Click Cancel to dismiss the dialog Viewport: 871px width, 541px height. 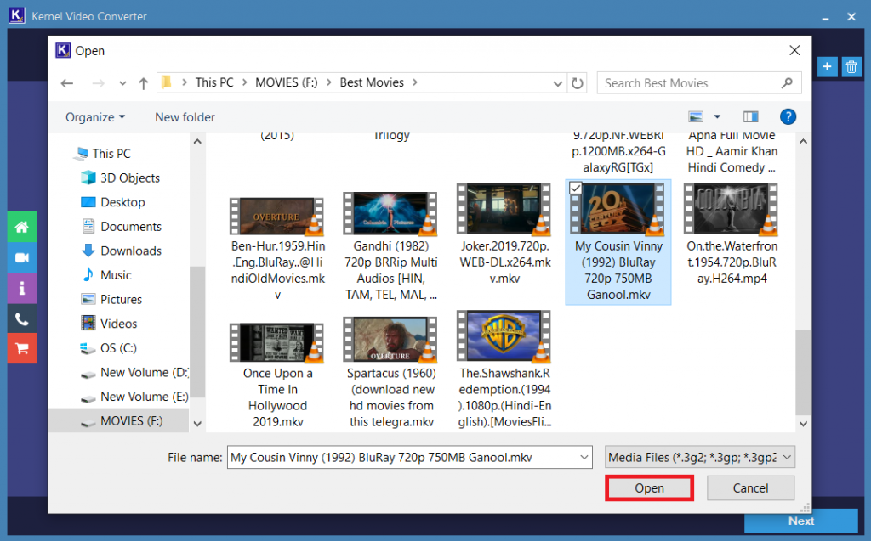click(x=750, y=487)
